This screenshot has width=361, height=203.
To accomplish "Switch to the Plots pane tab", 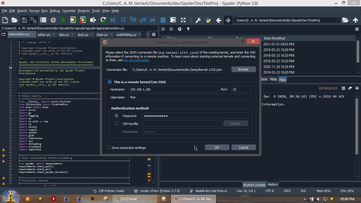I will 273,80.
